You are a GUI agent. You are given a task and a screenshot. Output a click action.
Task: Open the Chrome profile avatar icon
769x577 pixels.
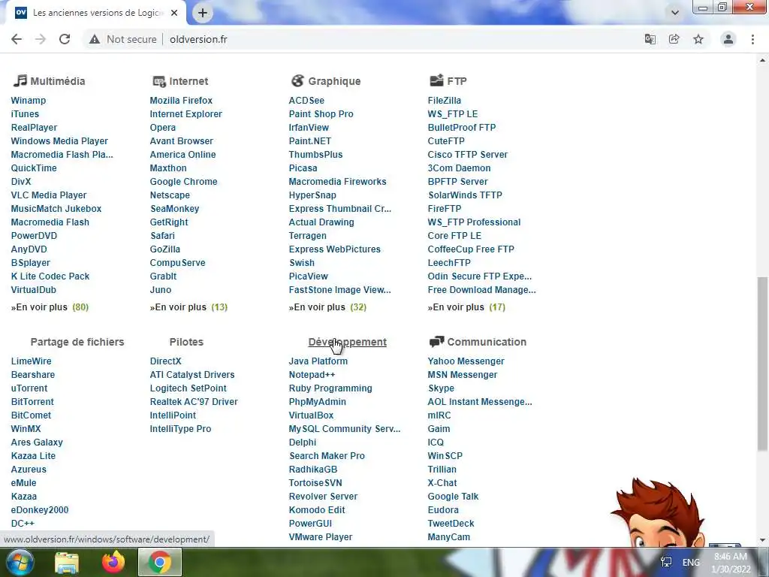click(728, 39)
